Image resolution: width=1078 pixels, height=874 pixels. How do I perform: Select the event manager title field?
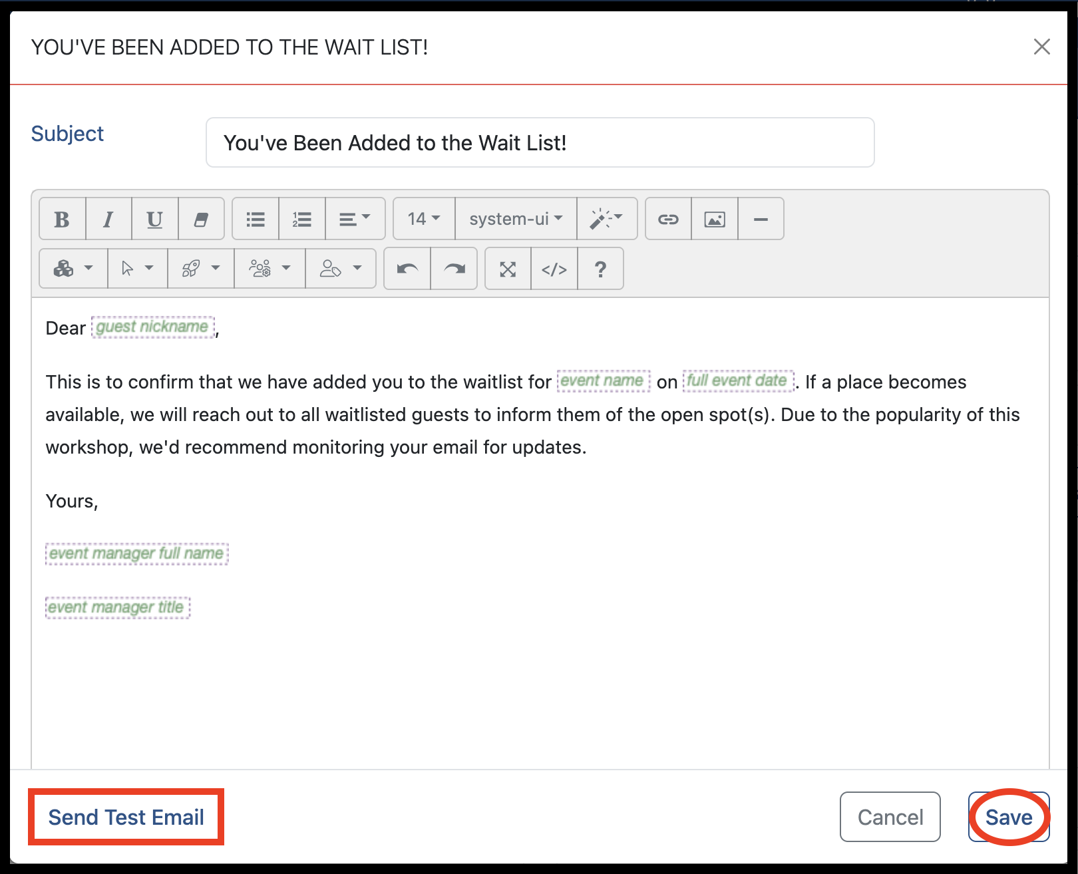[118, 607]
